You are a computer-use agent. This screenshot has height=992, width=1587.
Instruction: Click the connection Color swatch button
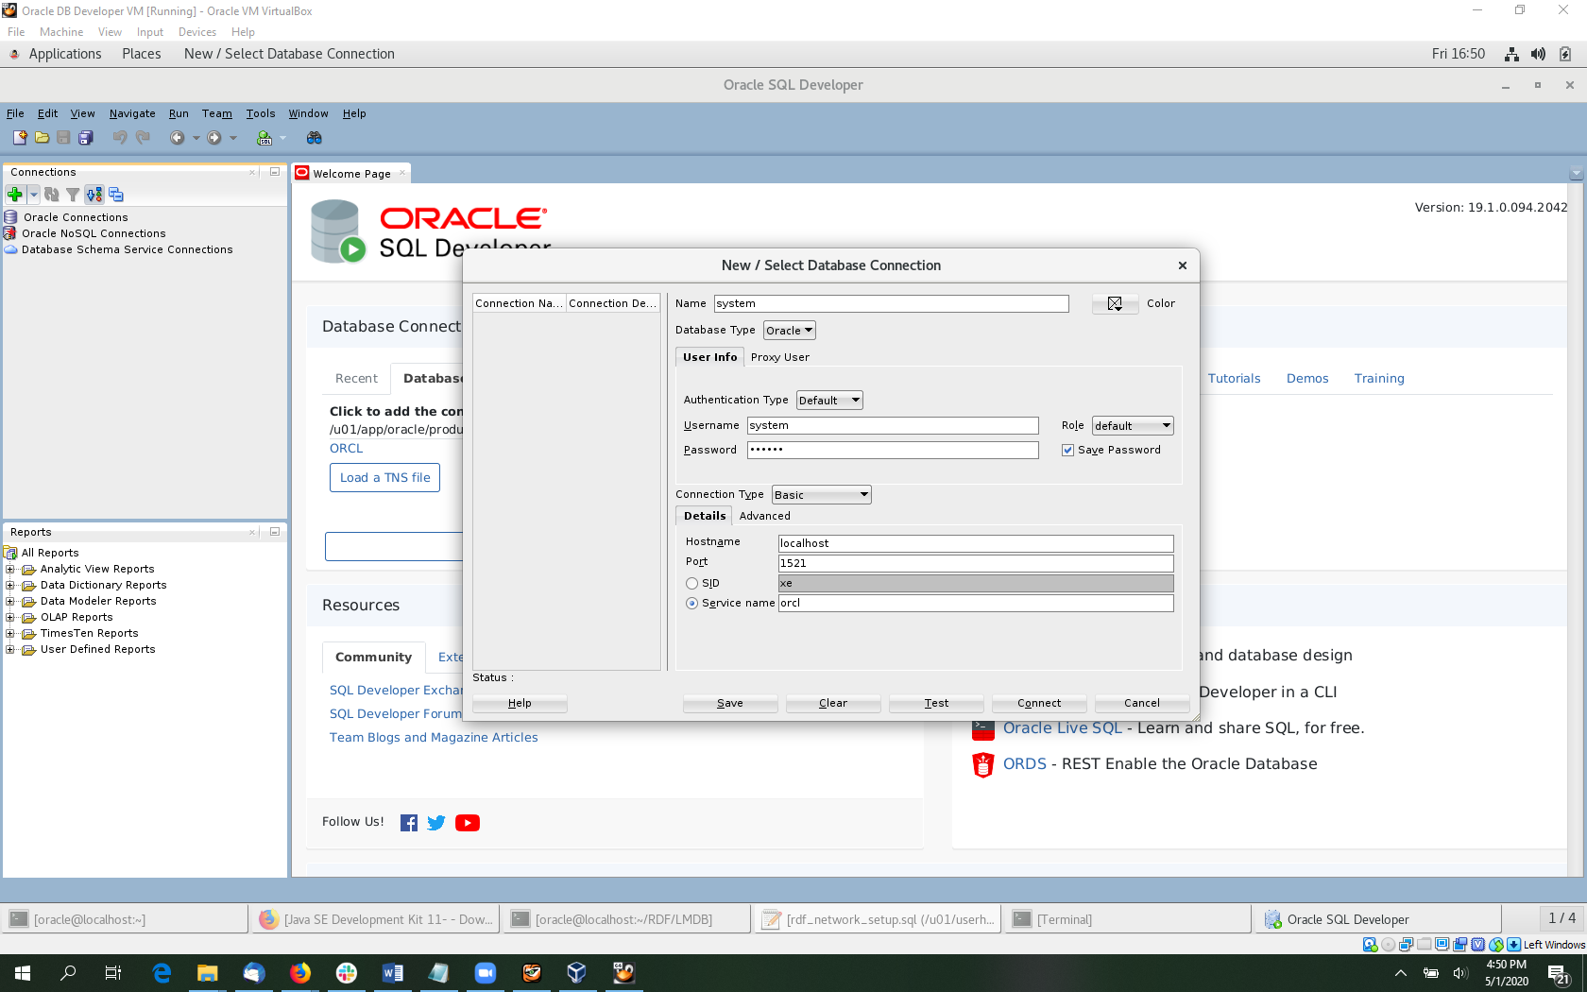(1115, 304)
